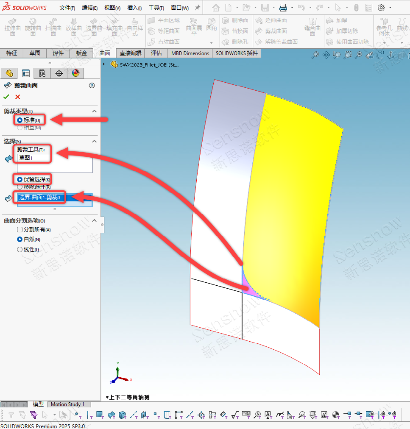Expand the SWX2025_Fillet_JOE feature tree
Screen dimensions: 410x429
coord(105,64)
